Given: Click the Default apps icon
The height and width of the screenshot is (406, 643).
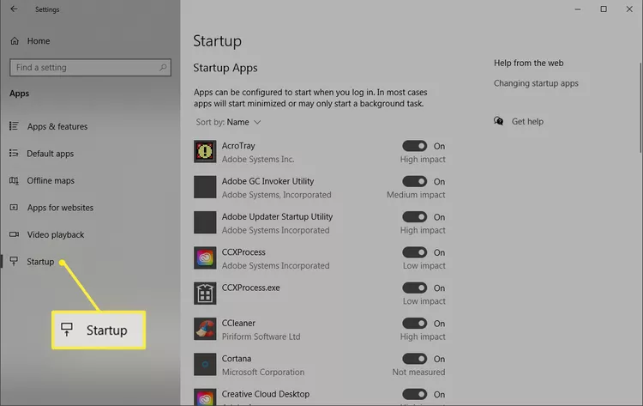Looking at the screenshot, I should point(14,153).
